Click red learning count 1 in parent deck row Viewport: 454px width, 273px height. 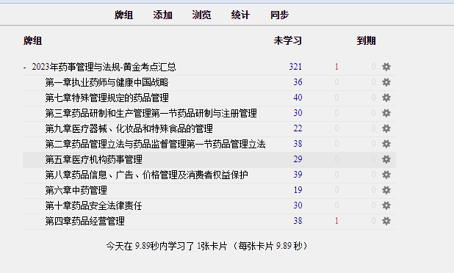pyautogui.click(x=336, y=67)
